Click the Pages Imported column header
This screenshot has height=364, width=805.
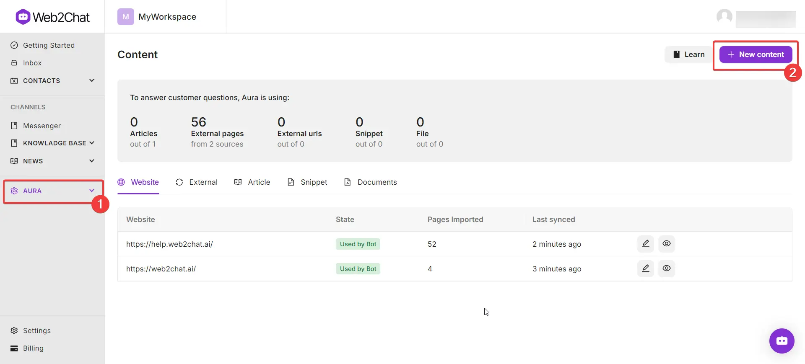click(x=455, y=219)
